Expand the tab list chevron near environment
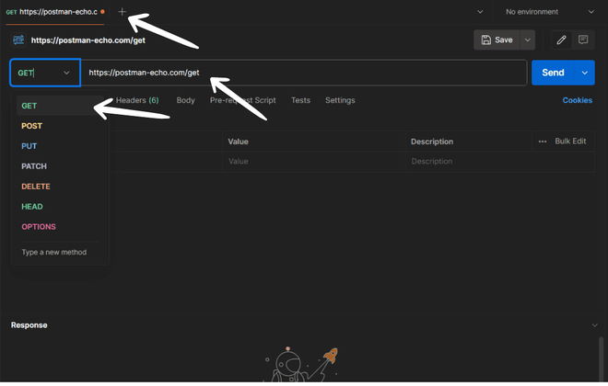608x386 pixels. (480, 12)
